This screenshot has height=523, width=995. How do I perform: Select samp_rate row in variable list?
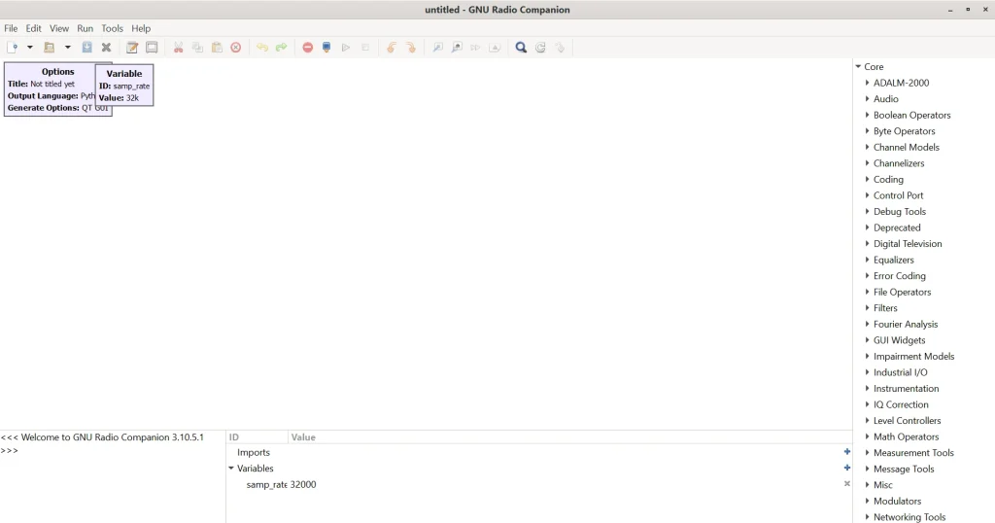[x=539, y=484]
